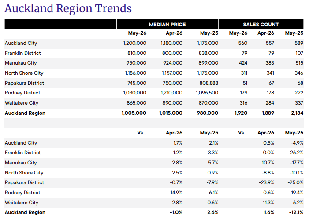Click Franklin District -26.2% sales change
The height and width of the screenshot is (218, 309).
point(296,153)
